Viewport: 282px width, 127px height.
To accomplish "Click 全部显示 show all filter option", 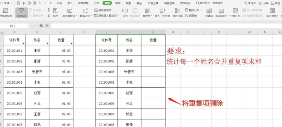I will pos(36,10).
